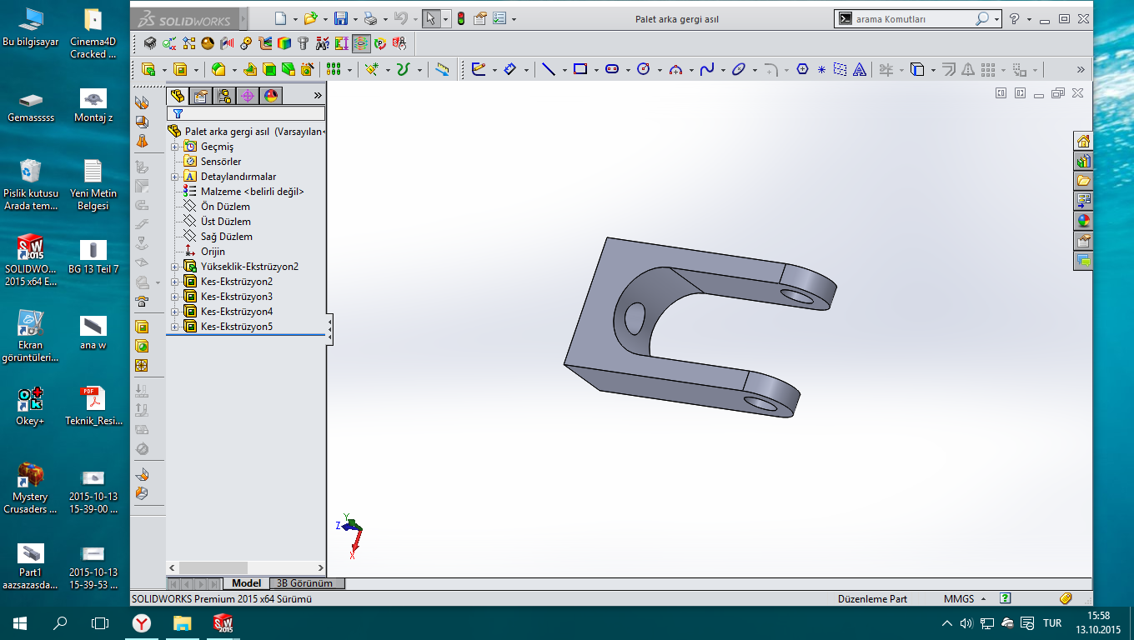Click the Sketch Text tool icon
Viewport: 1134px width, 640px height.
[860, 70]
